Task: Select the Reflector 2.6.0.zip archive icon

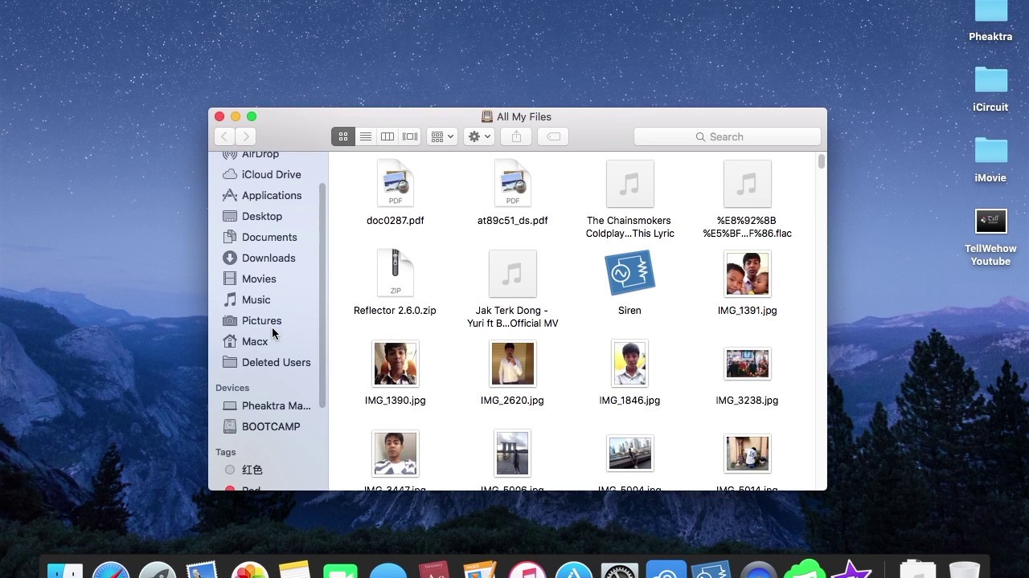Action: pyautogui.click(x=395, y=273)
